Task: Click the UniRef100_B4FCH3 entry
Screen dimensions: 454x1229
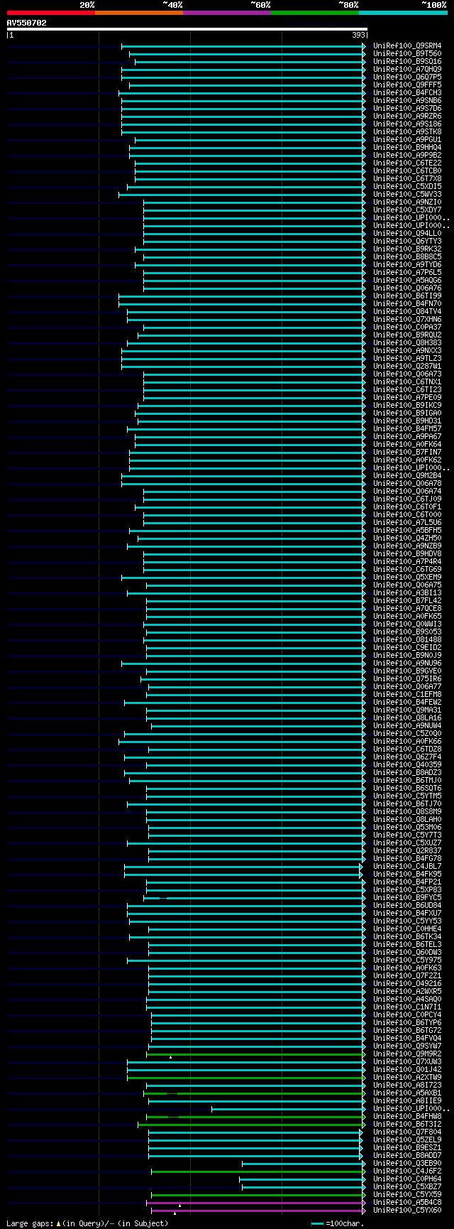Action: coord(407,93)
